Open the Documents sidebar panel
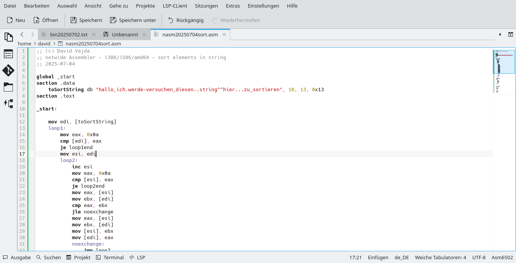The image size is (516, 263). point(8,37)
